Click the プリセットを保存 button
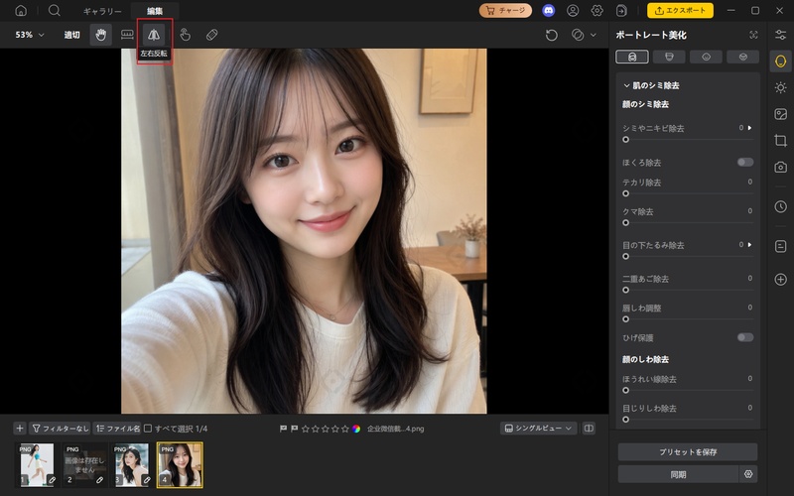794x496 pixels. (688, 452)
